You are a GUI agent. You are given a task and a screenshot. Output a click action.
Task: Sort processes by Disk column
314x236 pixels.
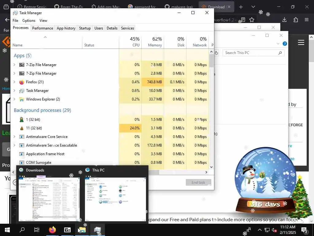point(175,42)
